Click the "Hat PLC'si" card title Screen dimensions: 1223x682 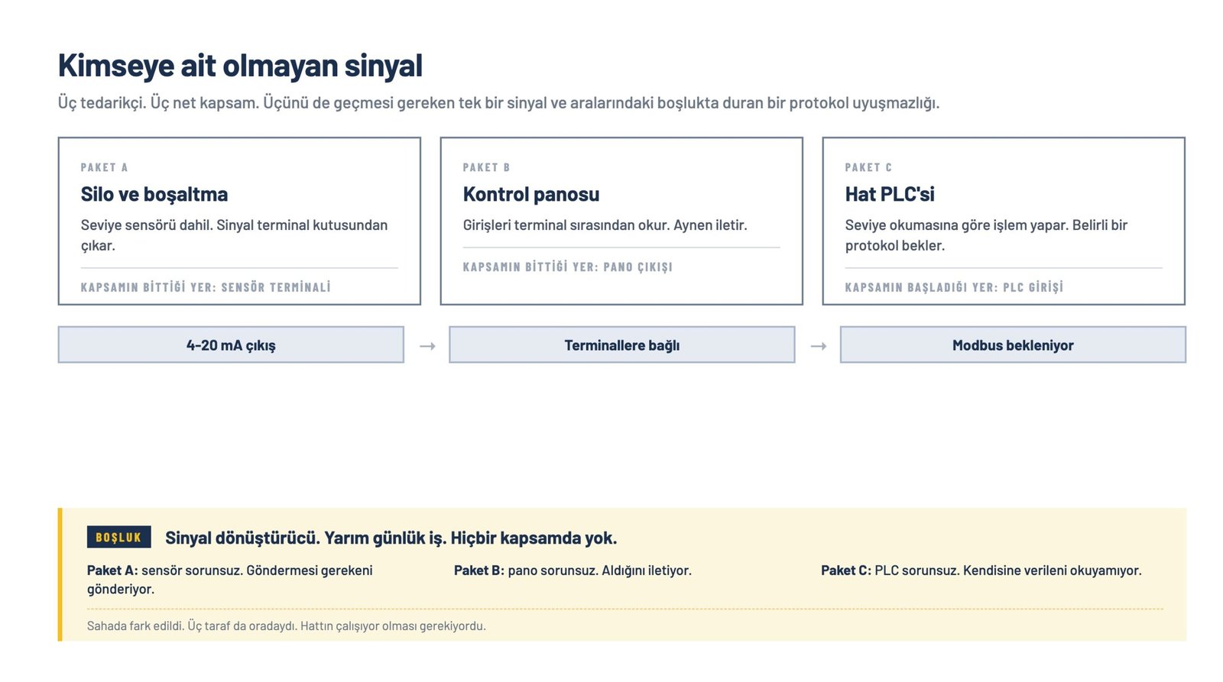(890, 195)
